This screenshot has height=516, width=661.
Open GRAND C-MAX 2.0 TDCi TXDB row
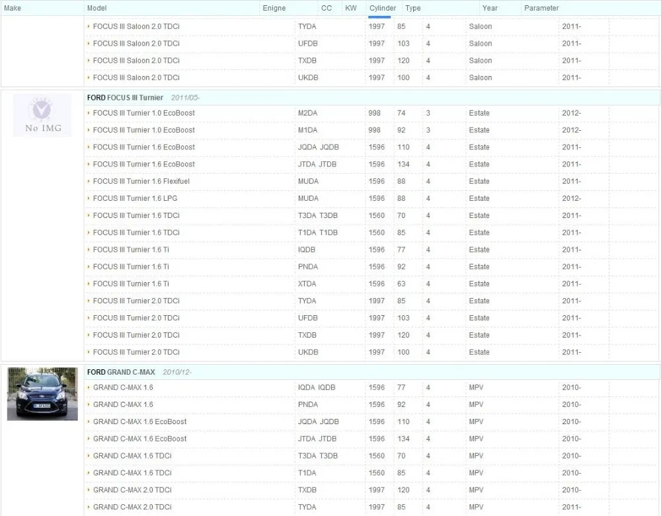pos(371,490)
